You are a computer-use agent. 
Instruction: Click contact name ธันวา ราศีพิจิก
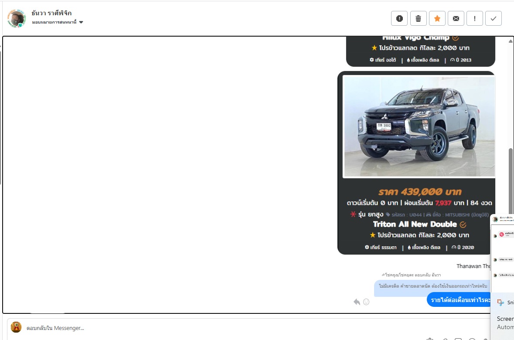click(51, 13)
